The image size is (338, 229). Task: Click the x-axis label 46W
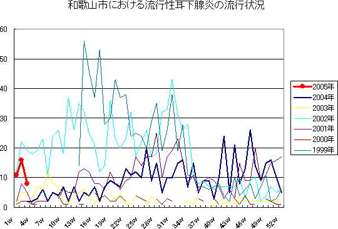pos(240,223)
